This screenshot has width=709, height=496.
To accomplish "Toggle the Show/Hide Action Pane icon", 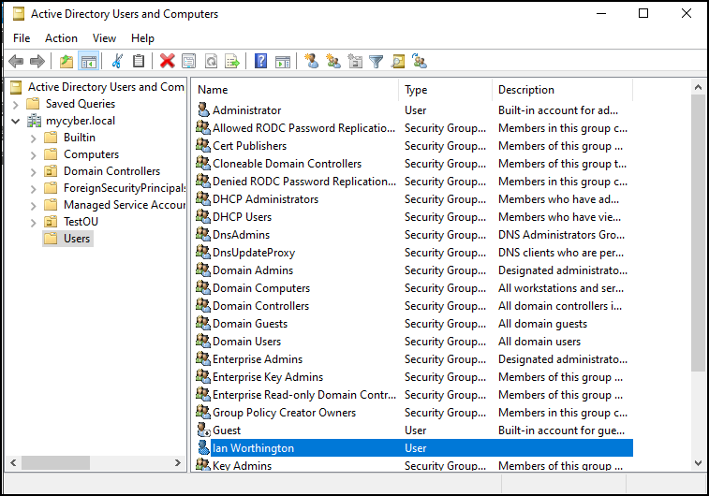I will pyautogui.click(x=283, y=61).
